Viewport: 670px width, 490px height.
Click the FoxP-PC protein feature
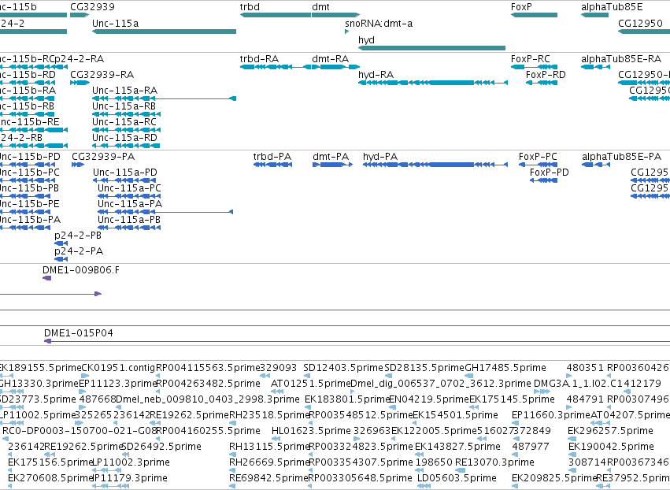[538, 165]
